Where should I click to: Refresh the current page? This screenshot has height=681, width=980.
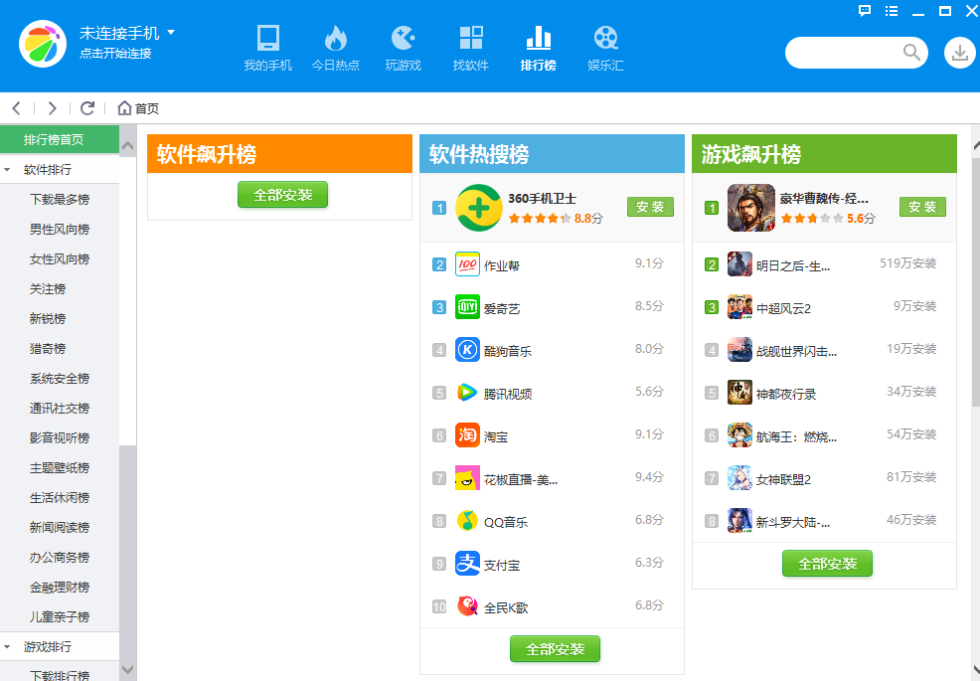(87, 108)
